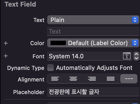Decrease font size with down stepper arrow
Screen dimensions: 140x104
136,58
